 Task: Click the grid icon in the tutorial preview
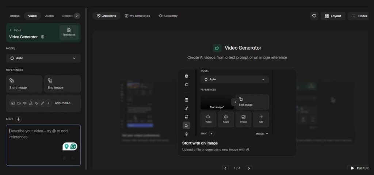(x=187, y=100)
